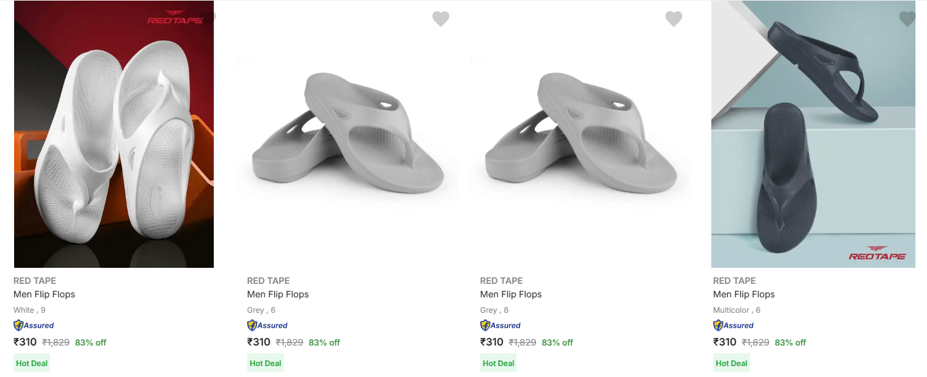This screenshot has height=377, width=927.
Task: Click RED TAPE brand name above Multicolor listing
Action: (734, 281)
